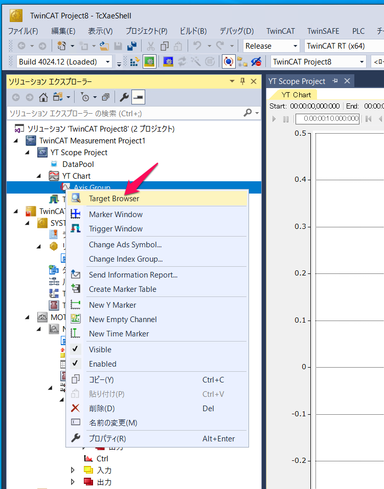Click the open file folder icon

coord(104,46)
